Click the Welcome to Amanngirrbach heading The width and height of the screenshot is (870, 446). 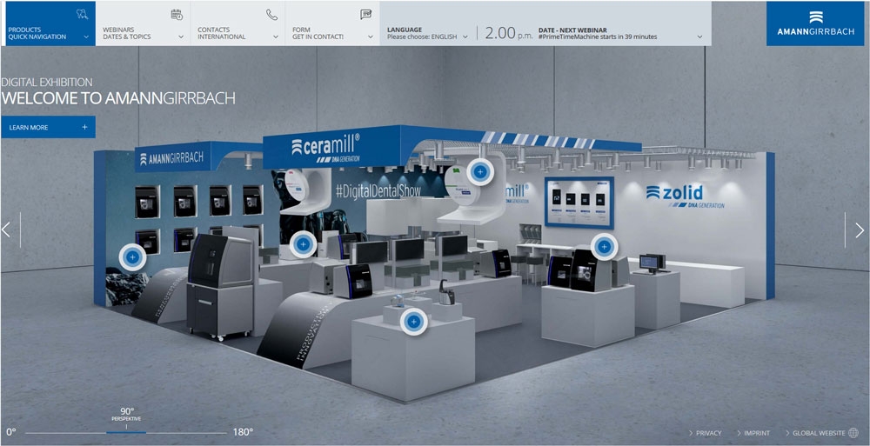click(x=118, y=99)
